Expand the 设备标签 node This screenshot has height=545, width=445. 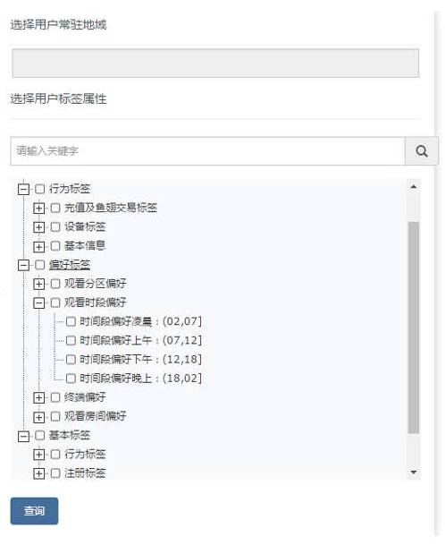39,227
